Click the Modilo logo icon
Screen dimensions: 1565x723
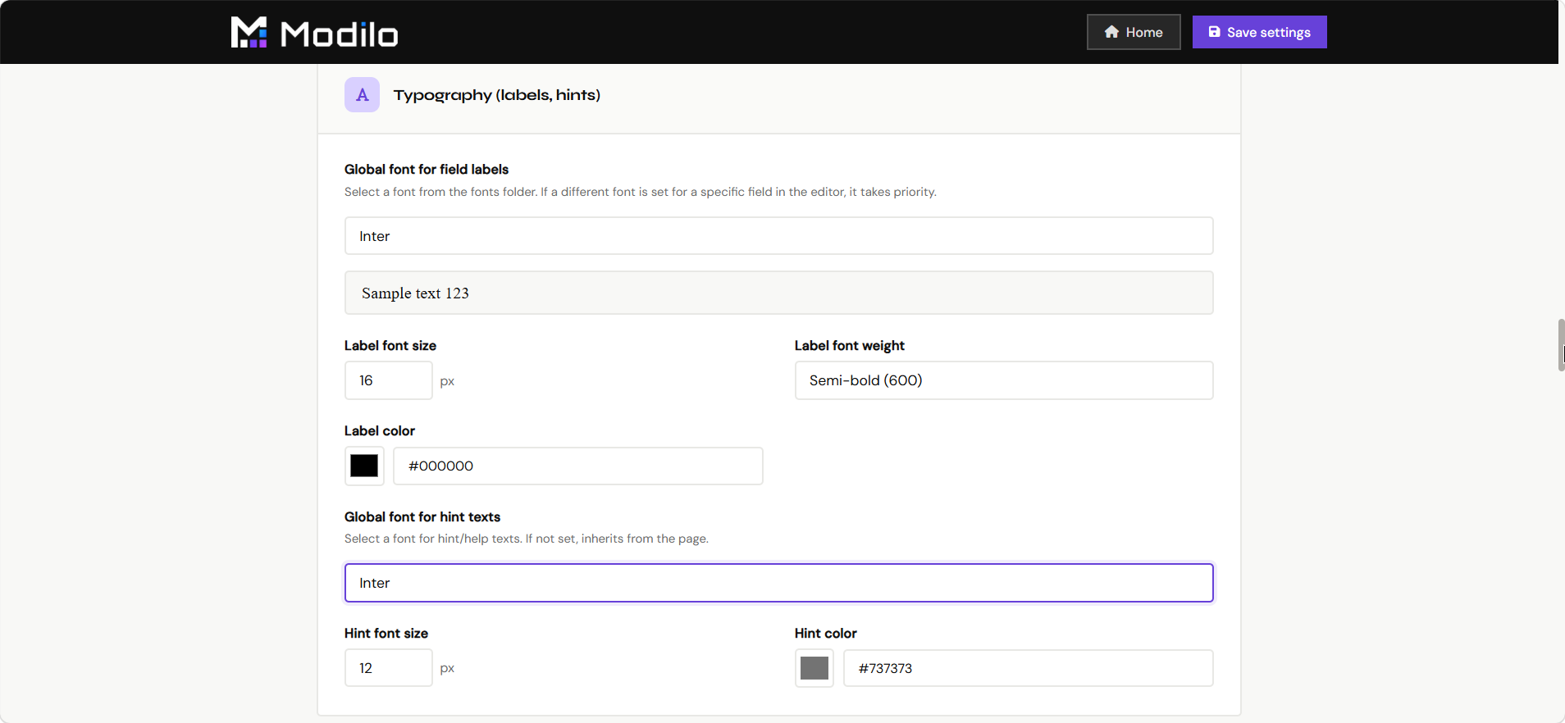tap(249, 32)
